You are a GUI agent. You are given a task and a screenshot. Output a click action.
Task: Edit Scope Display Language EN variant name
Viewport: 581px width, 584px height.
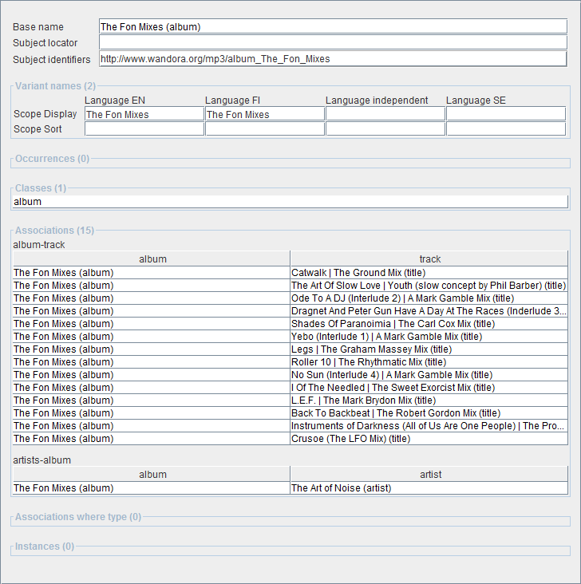coord(144,114)
